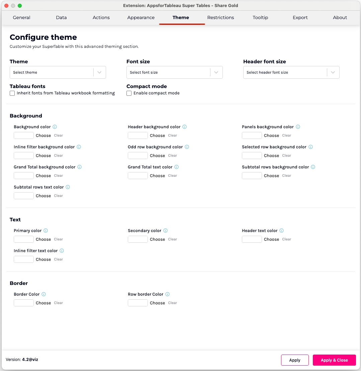
Task: Open the Select header font size dropdown
Action: (x=291, y=72)
